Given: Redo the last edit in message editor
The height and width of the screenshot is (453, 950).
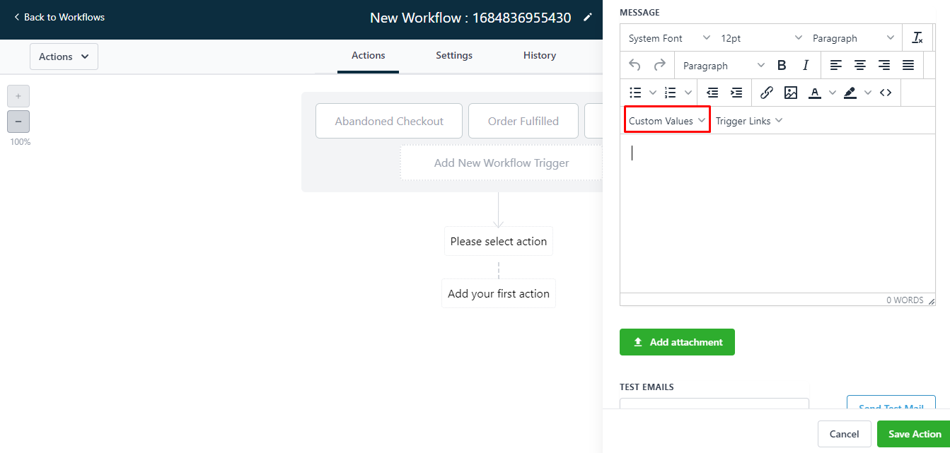Looking at the screenshot, I should [x=659, y=65].
